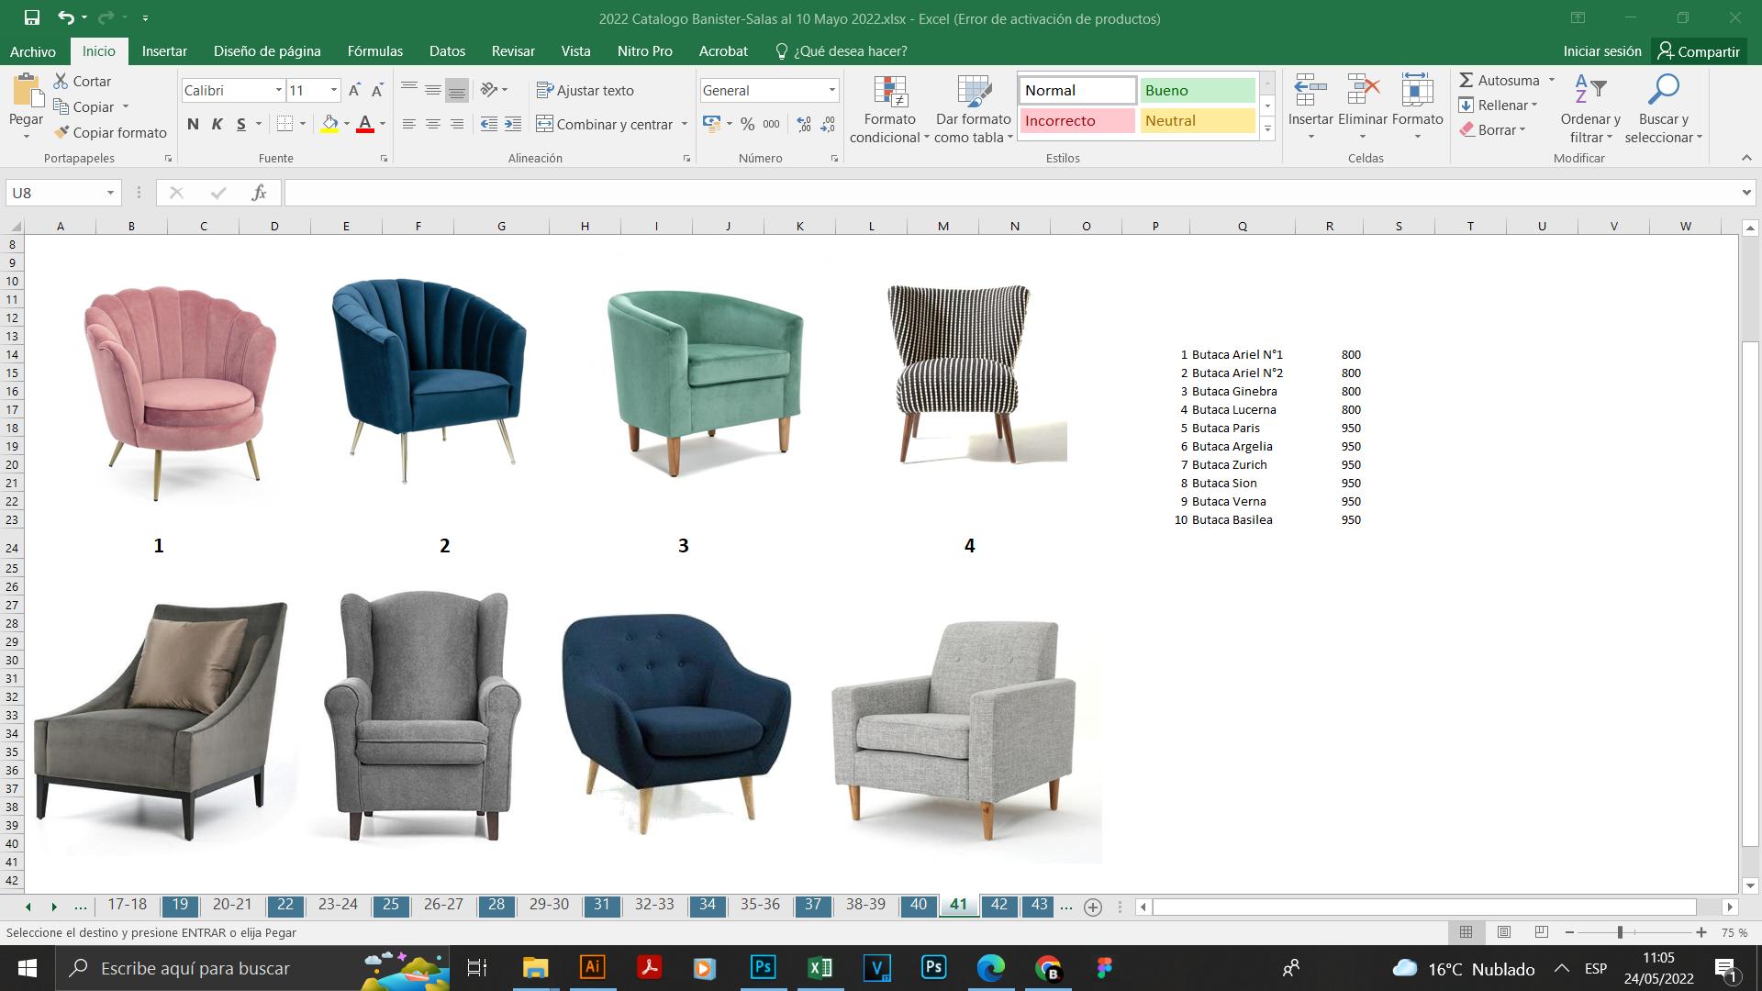Switch to sheet tab 38-39

pos(864,905)
